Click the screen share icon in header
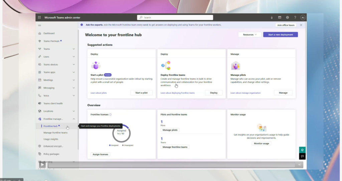 280,17
